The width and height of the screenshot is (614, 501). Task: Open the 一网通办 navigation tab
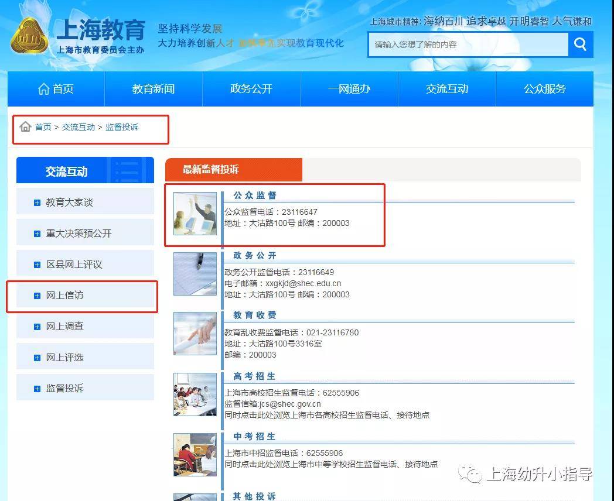pyautogui.click(x=349, y=89)
